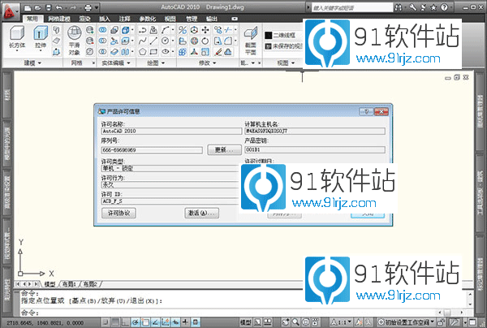Click the New drawing icon in quick access toolbar
Viewport: 487px width, 328px height.
(x=28, y=7)
